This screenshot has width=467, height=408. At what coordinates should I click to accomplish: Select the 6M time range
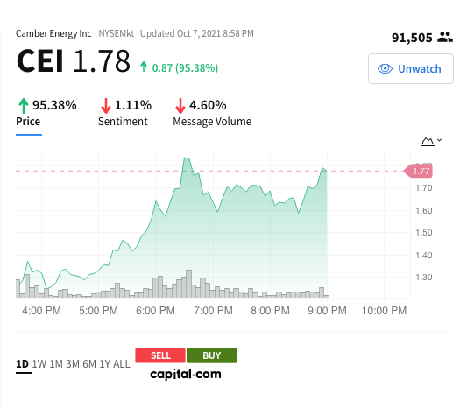[x=89, y=364]
